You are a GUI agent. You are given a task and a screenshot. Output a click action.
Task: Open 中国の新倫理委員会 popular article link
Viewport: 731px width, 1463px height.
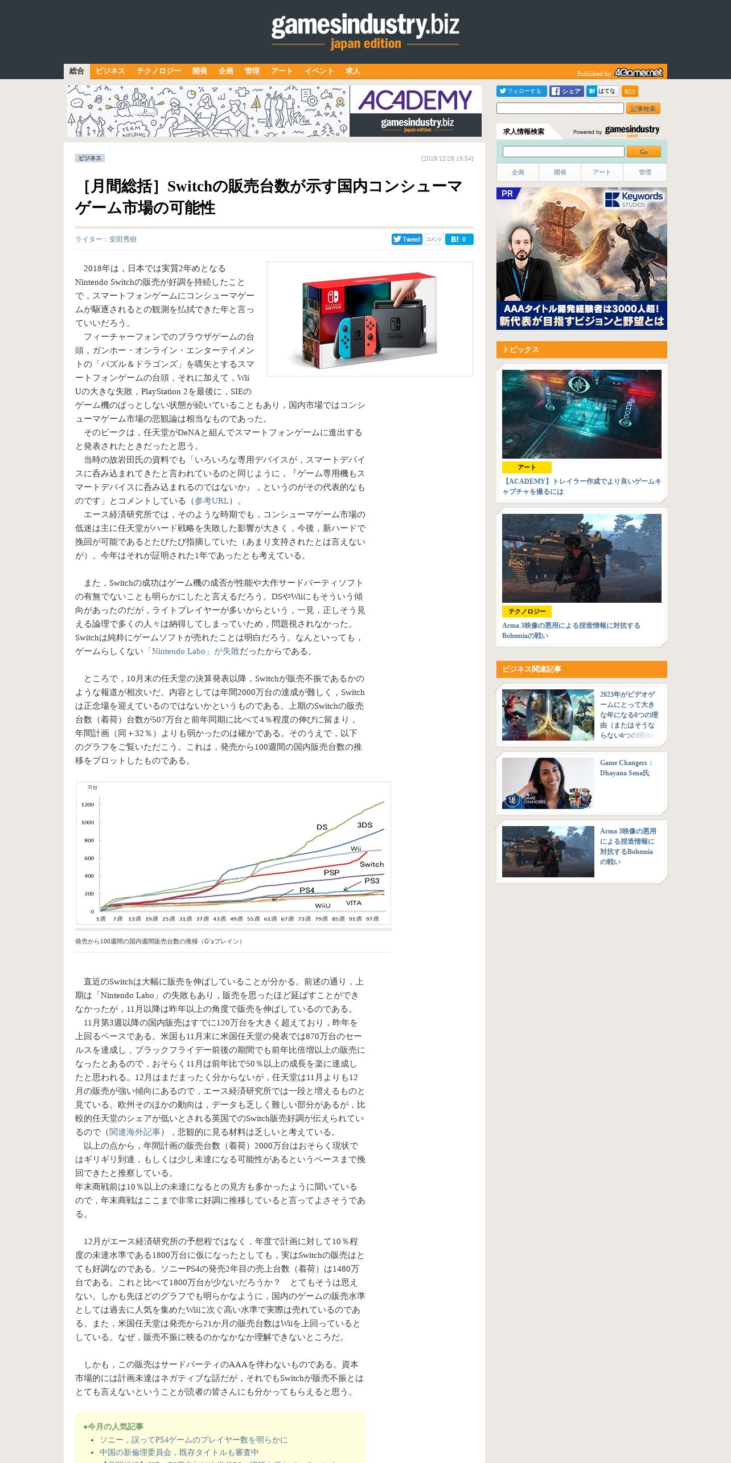[179, 1452]
